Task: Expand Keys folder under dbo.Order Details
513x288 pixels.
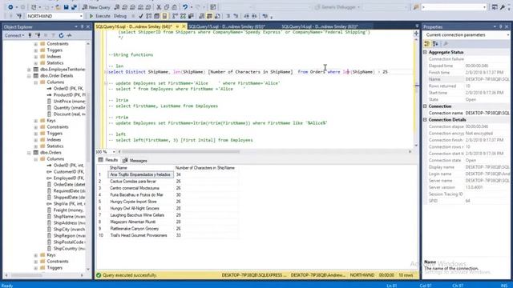Action: tap(35, 121)
